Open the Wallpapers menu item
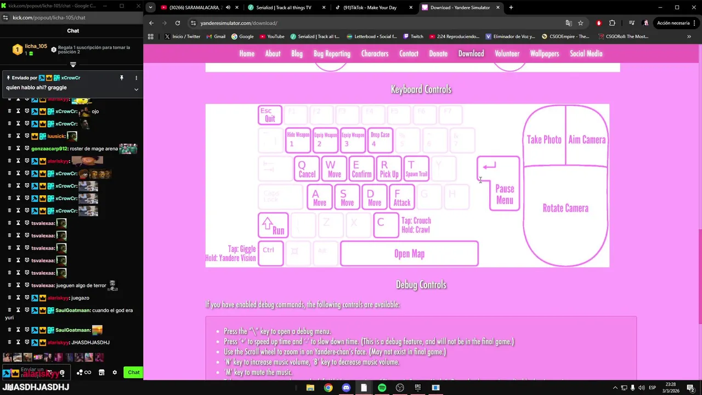Screen dimensions: 702x395 tap(545, 54)
